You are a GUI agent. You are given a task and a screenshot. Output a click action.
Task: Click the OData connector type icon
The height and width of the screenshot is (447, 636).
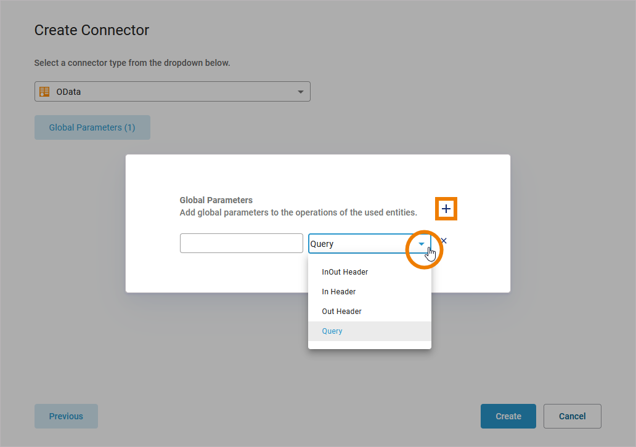(44, 92)
